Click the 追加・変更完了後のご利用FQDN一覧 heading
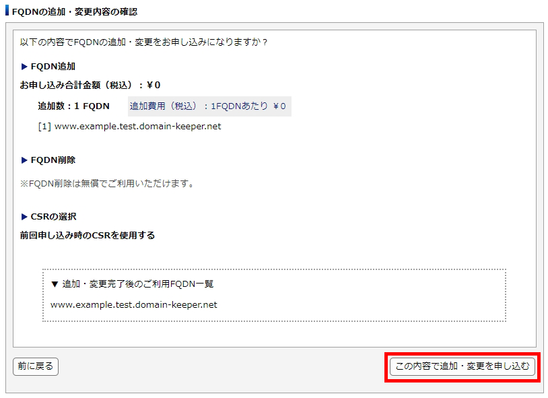This screenshot has height=398, width=548. click(x=138, y=284)
